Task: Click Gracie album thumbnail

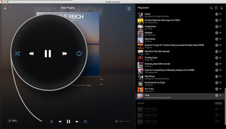Action: pyautogui.click(x=140, y=15)
